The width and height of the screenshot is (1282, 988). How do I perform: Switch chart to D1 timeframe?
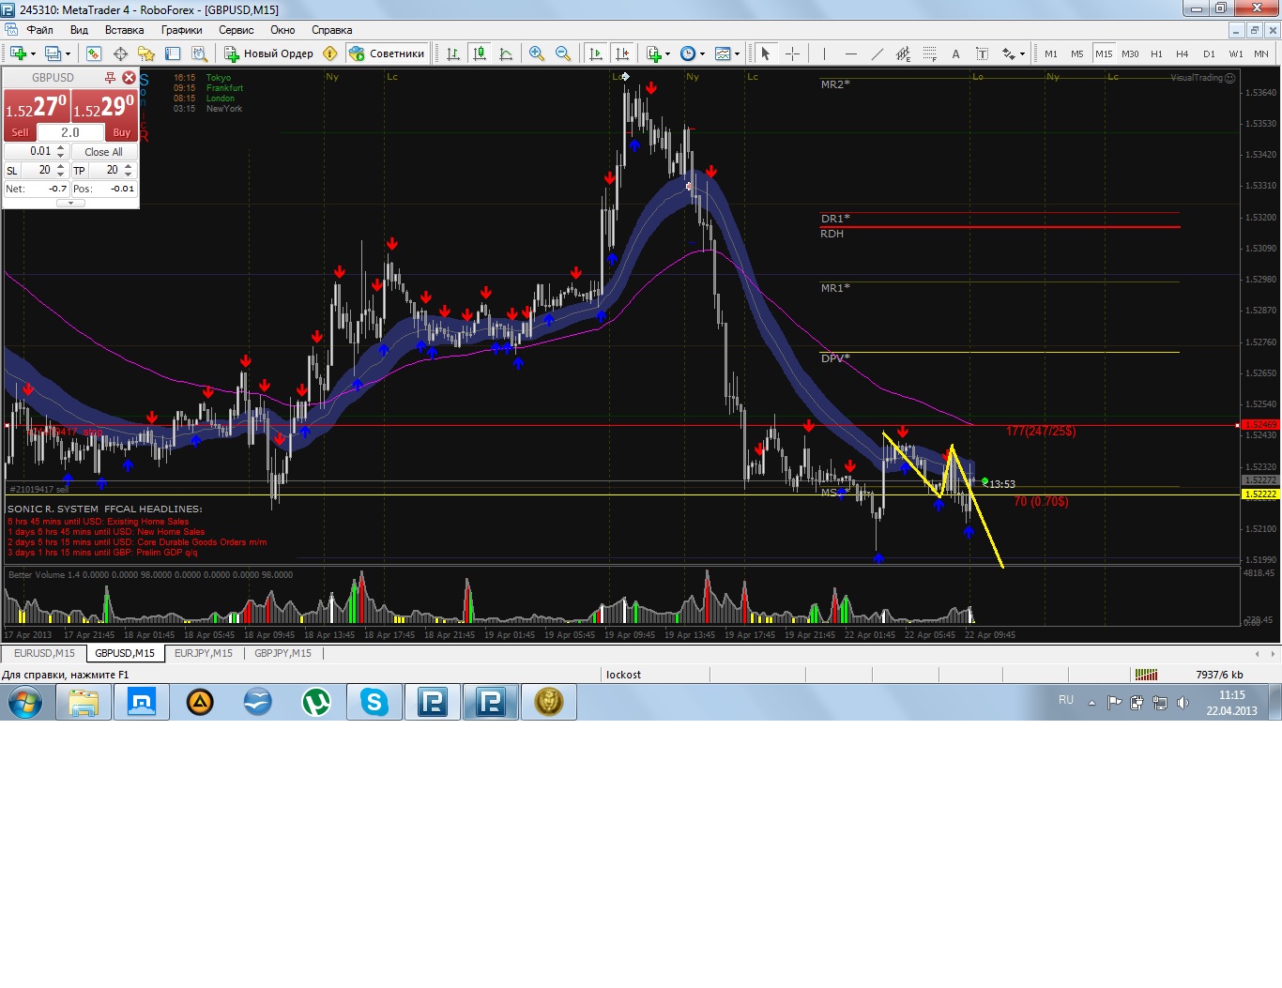coord(1209,53)
